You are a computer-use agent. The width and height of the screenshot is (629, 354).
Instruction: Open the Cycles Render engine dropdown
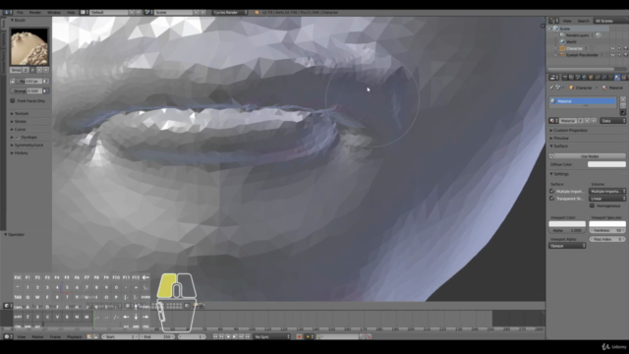coord(230,13)
